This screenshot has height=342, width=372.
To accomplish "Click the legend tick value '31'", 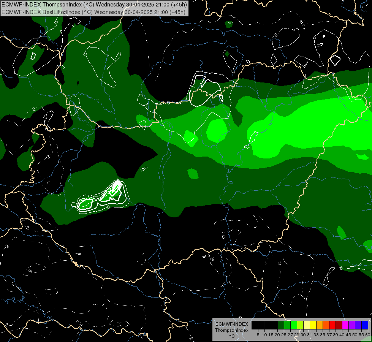I will coord(310,335).
